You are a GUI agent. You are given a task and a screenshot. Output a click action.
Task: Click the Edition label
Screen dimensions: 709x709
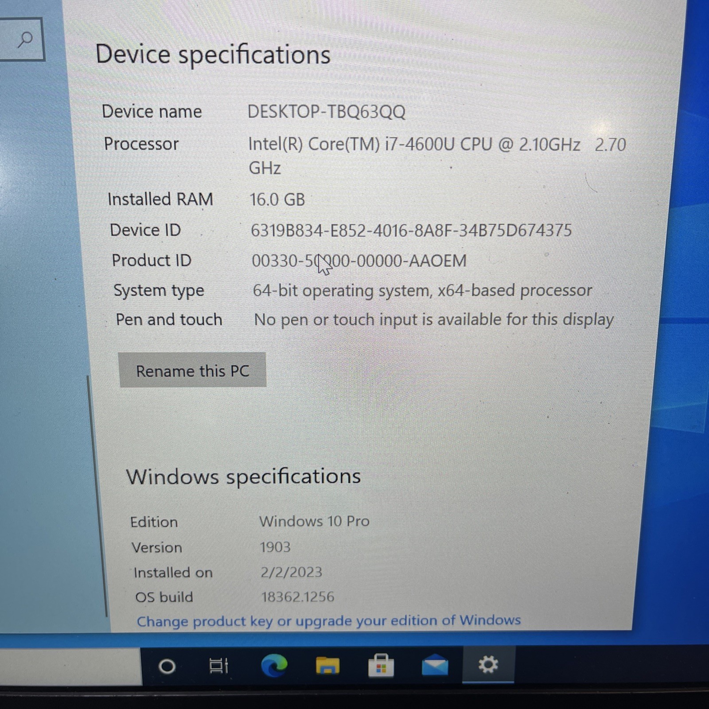154,522
